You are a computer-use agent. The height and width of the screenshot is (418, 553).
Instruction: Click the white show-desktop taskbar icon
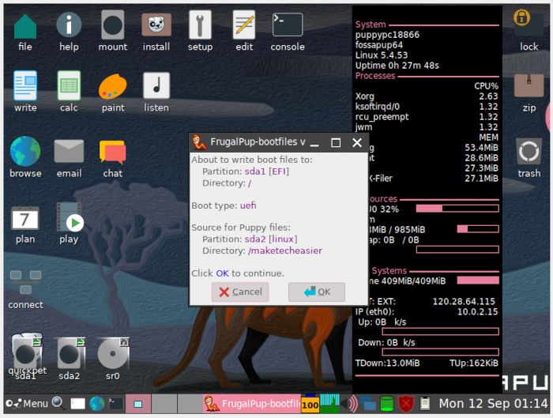(78, 404)
